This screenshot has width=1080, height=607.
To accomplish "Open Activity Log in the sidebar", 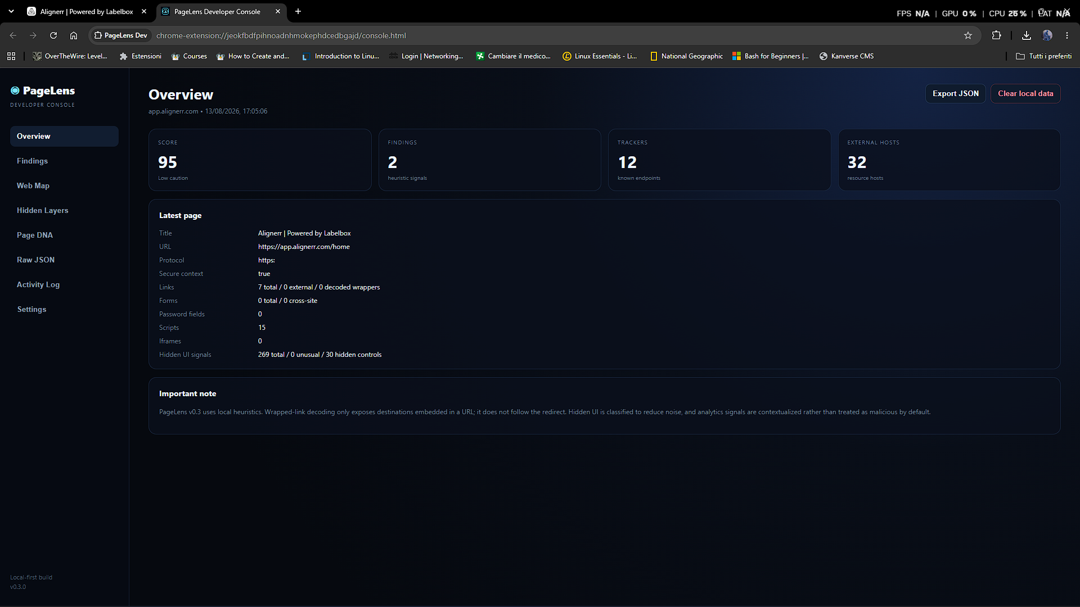I will coord(64,284).
